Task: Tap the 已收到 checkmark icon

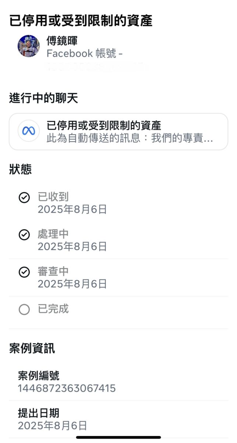Action: (x=24, y=198)
